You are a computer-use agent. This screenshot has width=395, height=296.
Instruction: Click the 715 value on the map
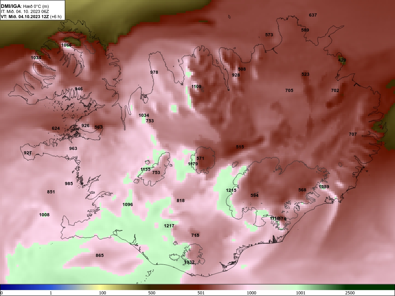tap(195, 235)
